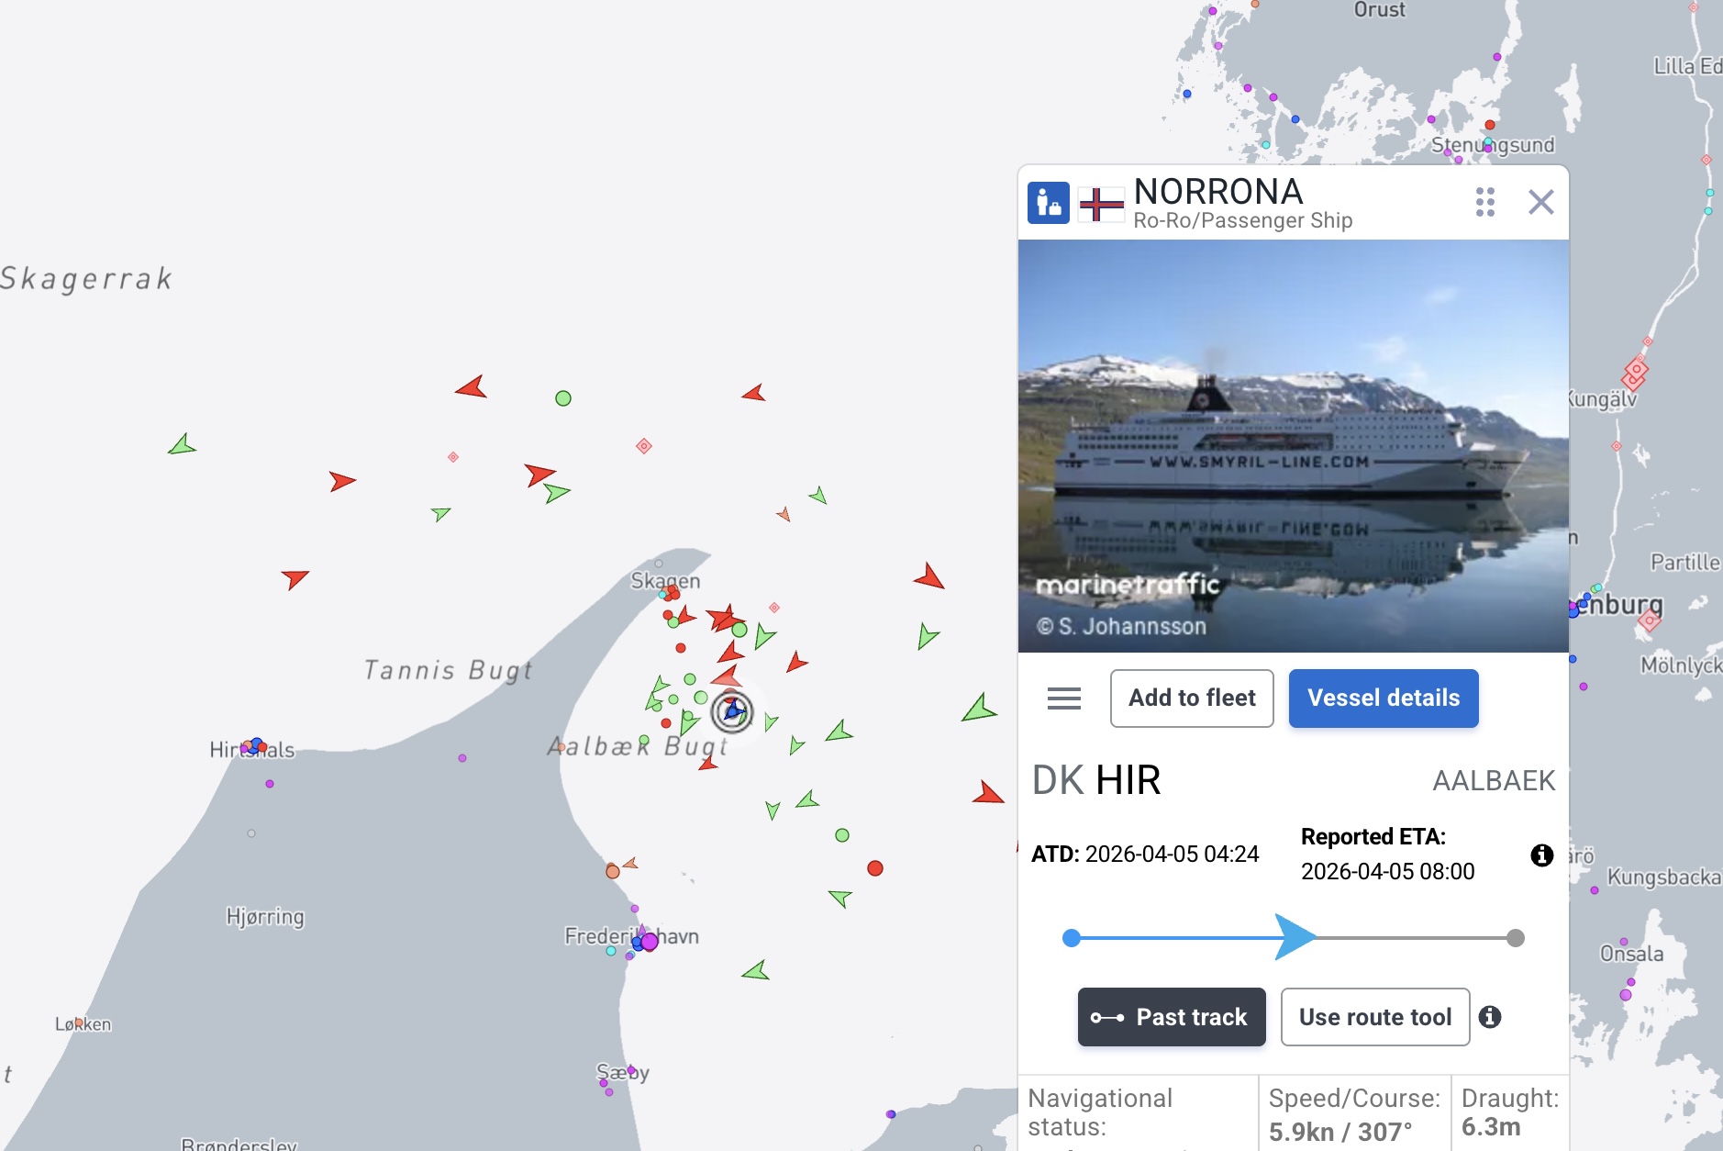
Task: Click info icon next to Reported ETA
Action: (x=1541, y=855)
